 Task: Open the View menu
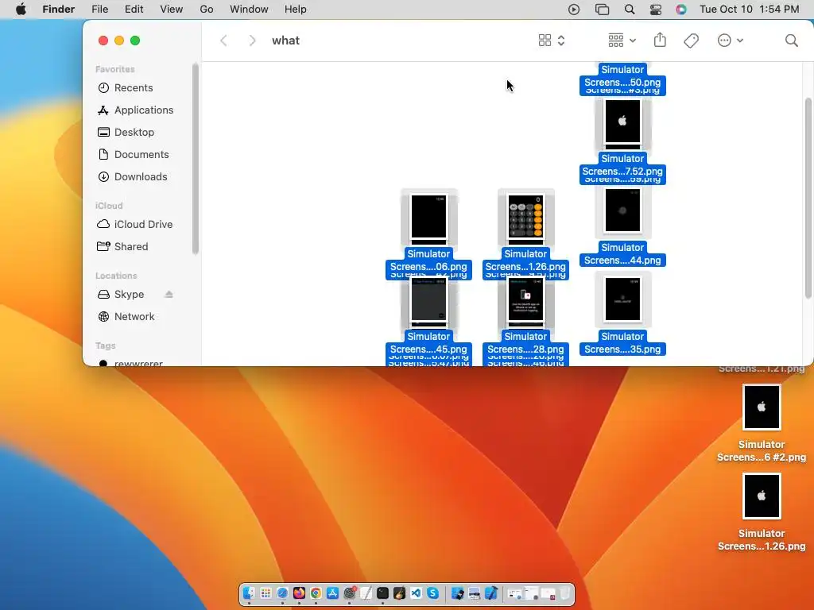click(x=172, y=10)
